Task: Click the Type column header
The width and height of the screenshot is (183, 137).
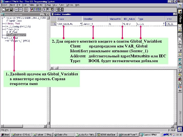Action: click(151, 19)
